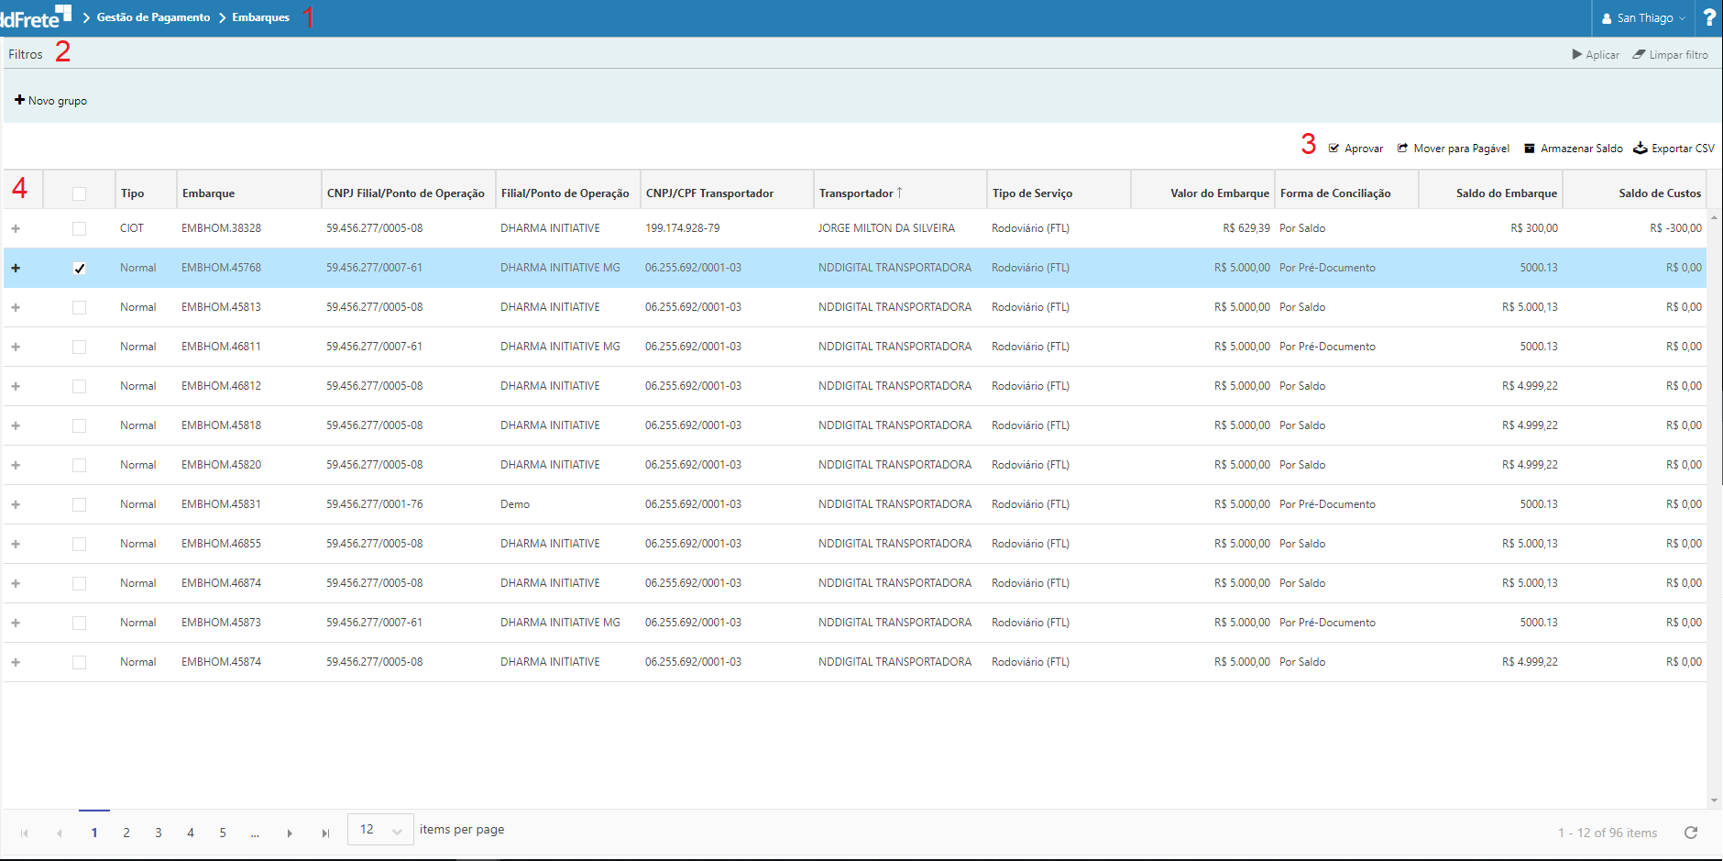Uncheck the EMBHOM.45768 row checkbox

pos(80,269)
